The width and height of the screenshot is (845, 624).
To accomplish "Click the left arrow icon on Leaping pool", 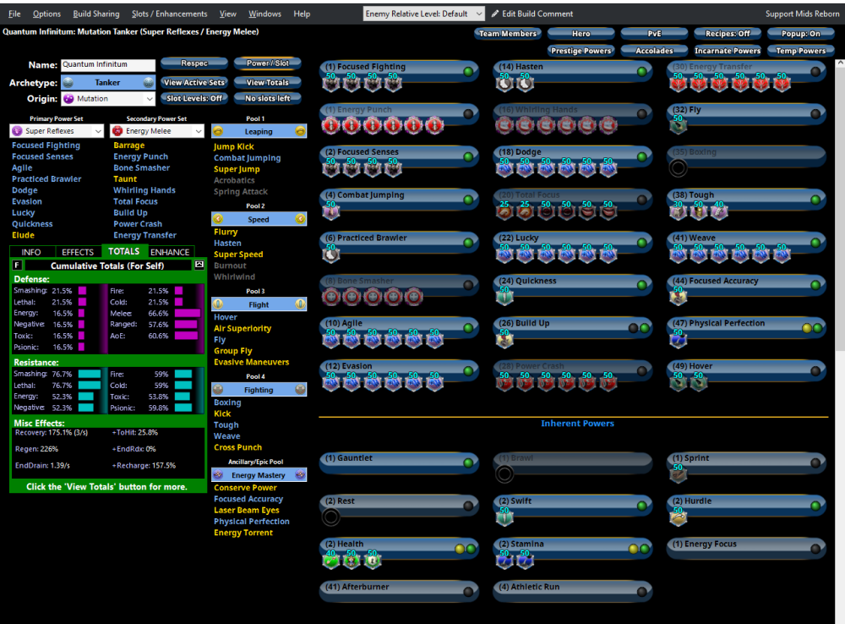I will pos(218,131).
